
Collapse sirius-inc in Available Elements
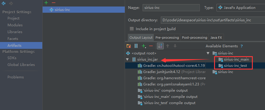[x=208, y=54]
